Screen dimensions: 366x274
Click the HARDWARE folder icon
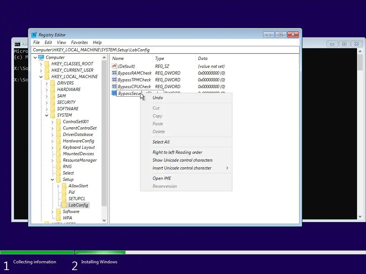pos(53,90)
